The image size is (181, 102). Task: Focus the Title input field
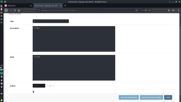pyautogui.click(x=51, y=21)
